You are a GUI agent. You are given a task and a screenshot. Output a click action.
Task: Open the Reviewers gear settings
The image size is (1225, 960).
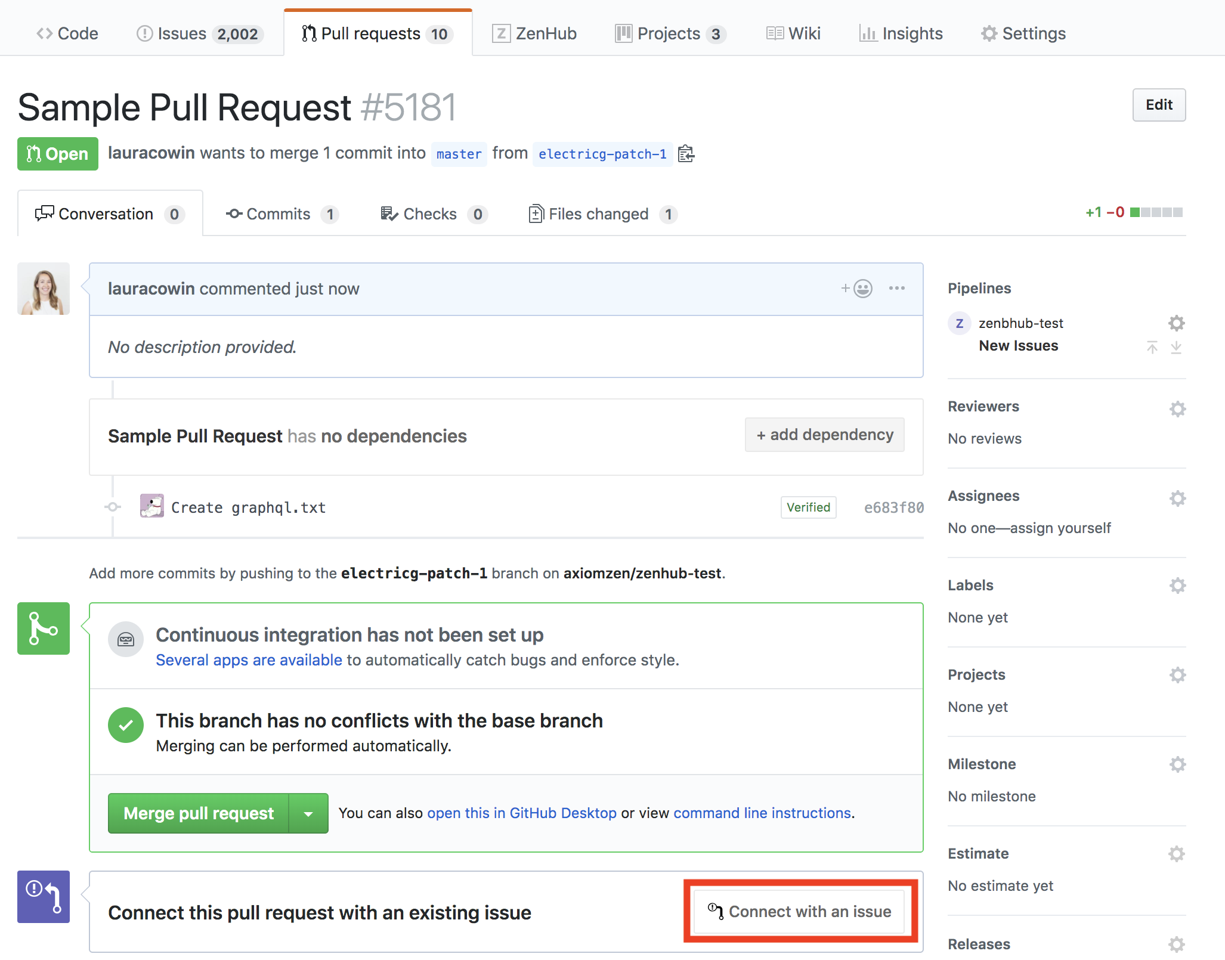tap(1177, 409)
